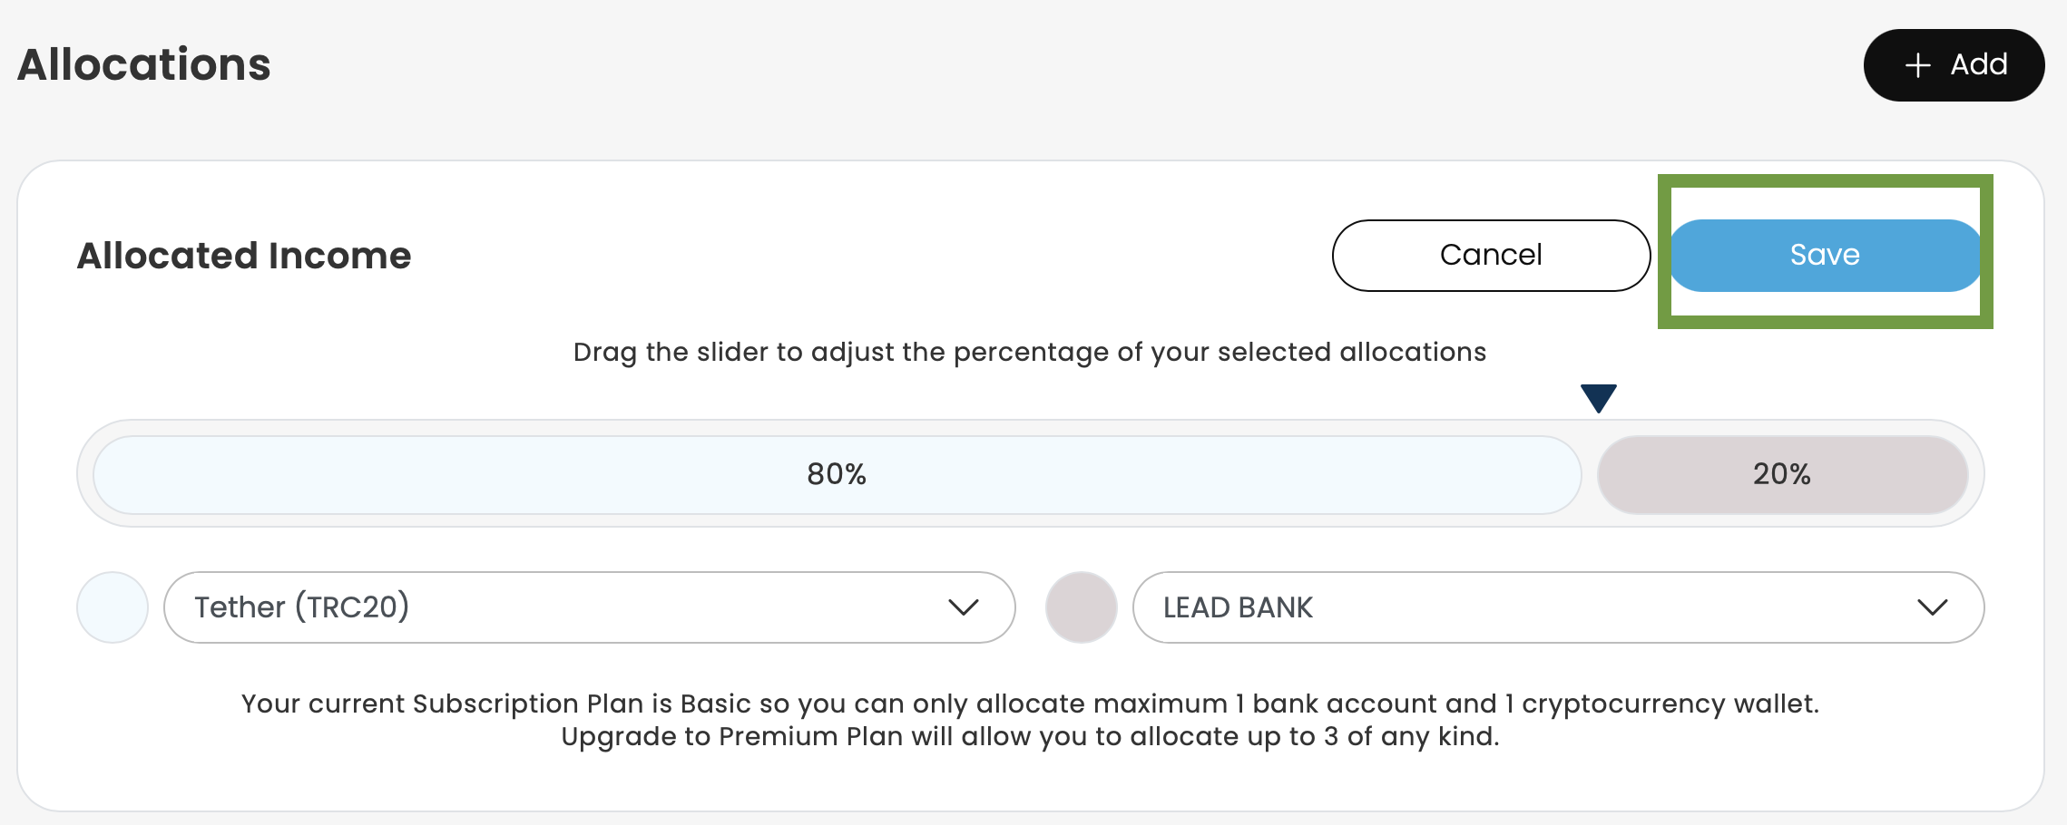Click the Allocations page heading
The height and width of the screenshot is (825, 2067).
click(144, 65)
